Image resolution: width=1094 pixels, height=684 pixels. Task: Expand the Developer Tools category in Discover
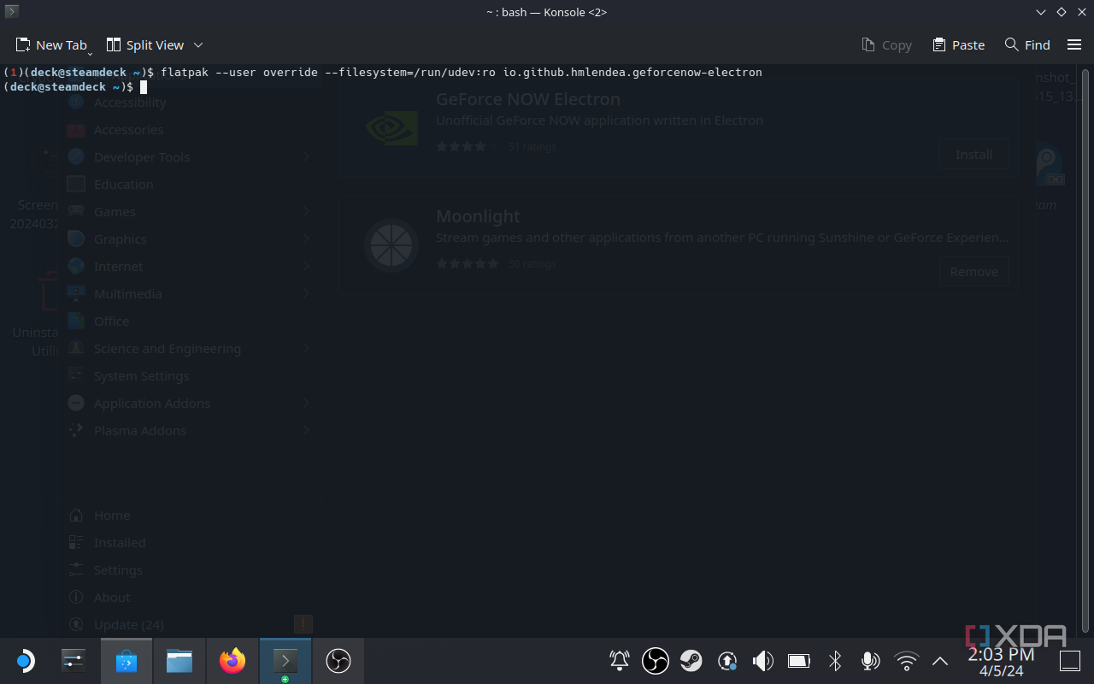[140, 156]
